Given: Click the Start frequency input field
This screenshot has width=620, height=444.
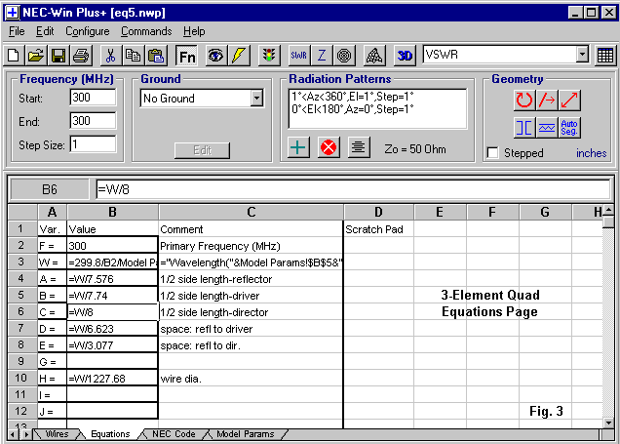Looking at the screenshot, I should point(93,98).
